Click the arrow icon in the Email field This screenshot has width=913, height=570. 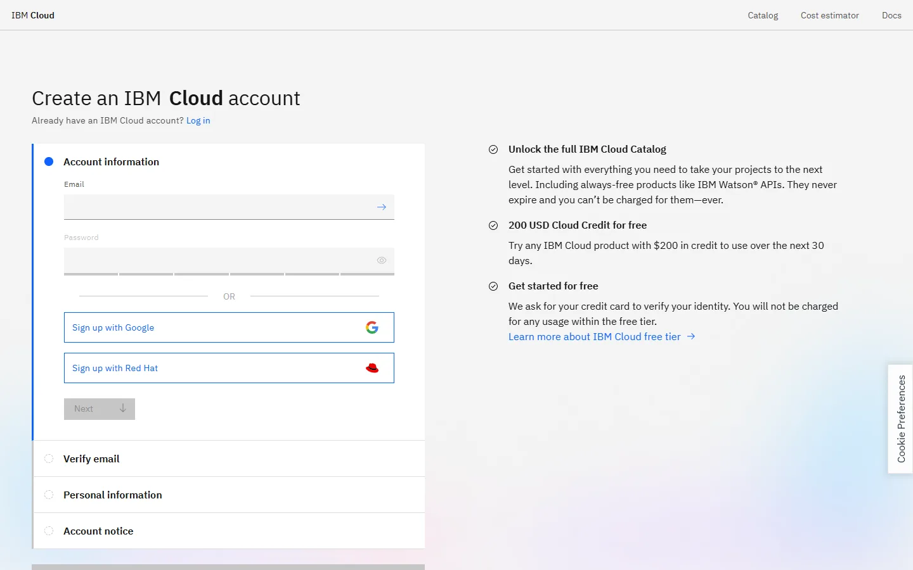[x=382, y=207]
